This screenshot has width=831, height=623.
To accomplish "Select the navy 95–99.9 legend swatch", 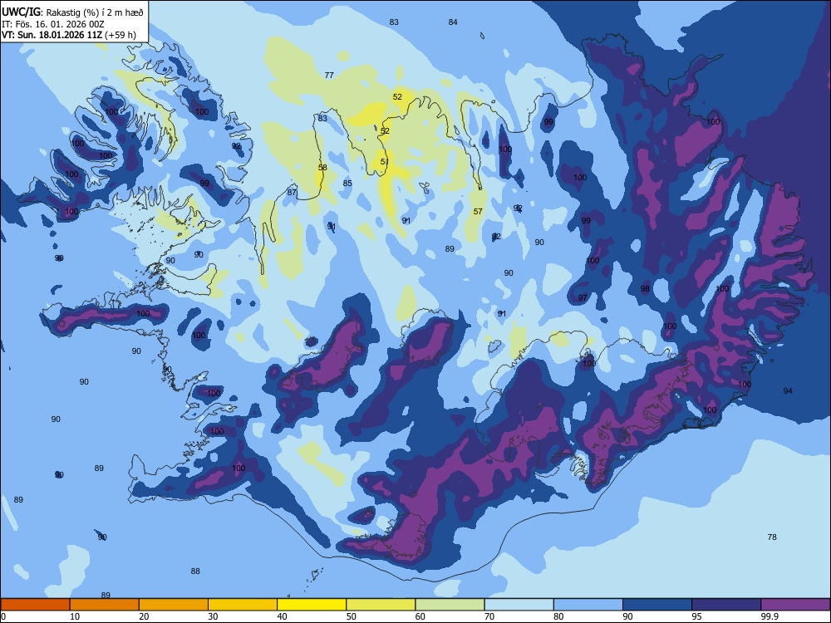I will [726, 605].
